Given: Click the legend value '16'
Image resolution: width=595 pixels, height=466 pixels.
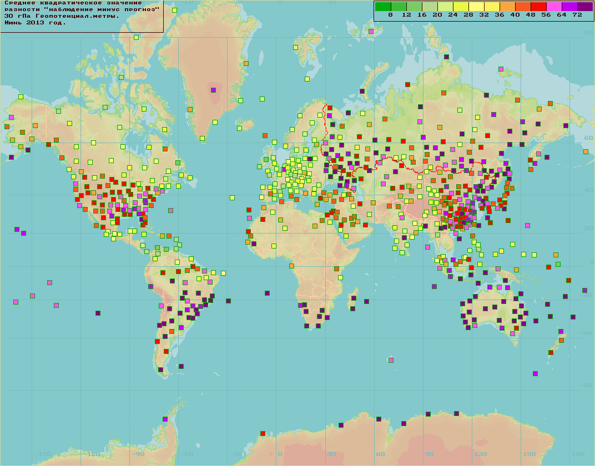Looking at the screenshot, I should 422,15.
